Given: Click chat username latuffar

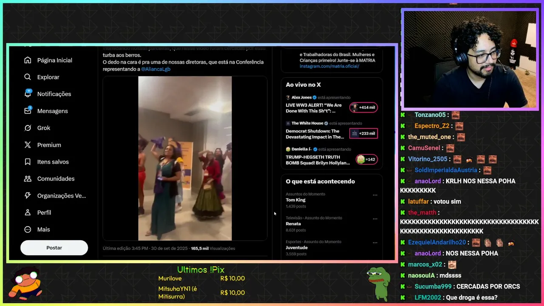Looking at the screenshot, I should click(x=418, y=201).
